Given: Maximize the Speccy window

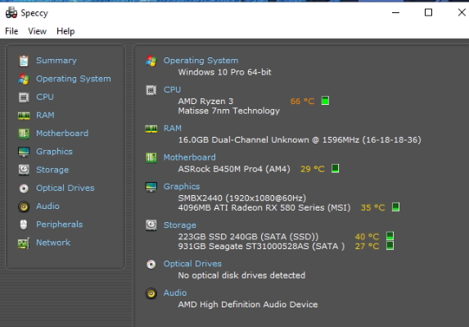Looking at the screenshot, I should click(x=428, y=12).
